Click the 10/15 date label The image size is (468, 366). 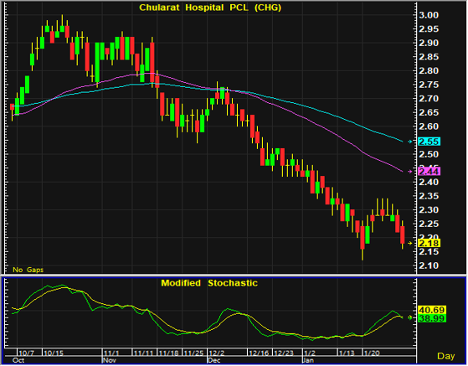[x=54, y=353]
